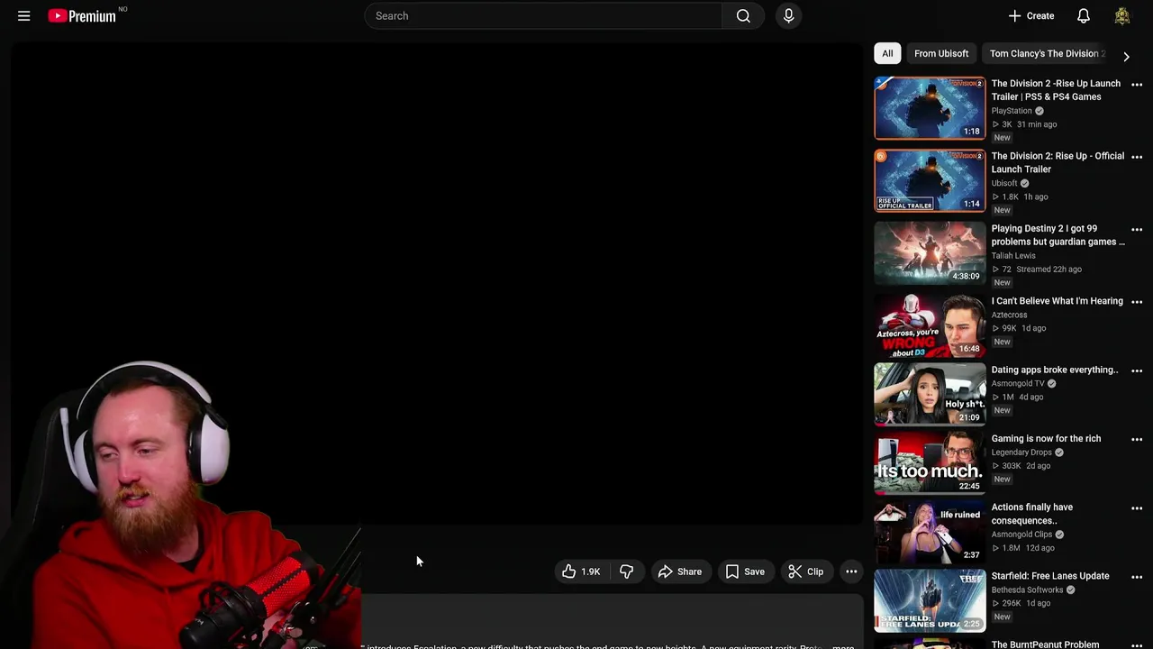This screenshot has width=1153, height=649.
Task: Open I Can't Believe What I'm Hearing thumbnail
Action: (930, 325)
